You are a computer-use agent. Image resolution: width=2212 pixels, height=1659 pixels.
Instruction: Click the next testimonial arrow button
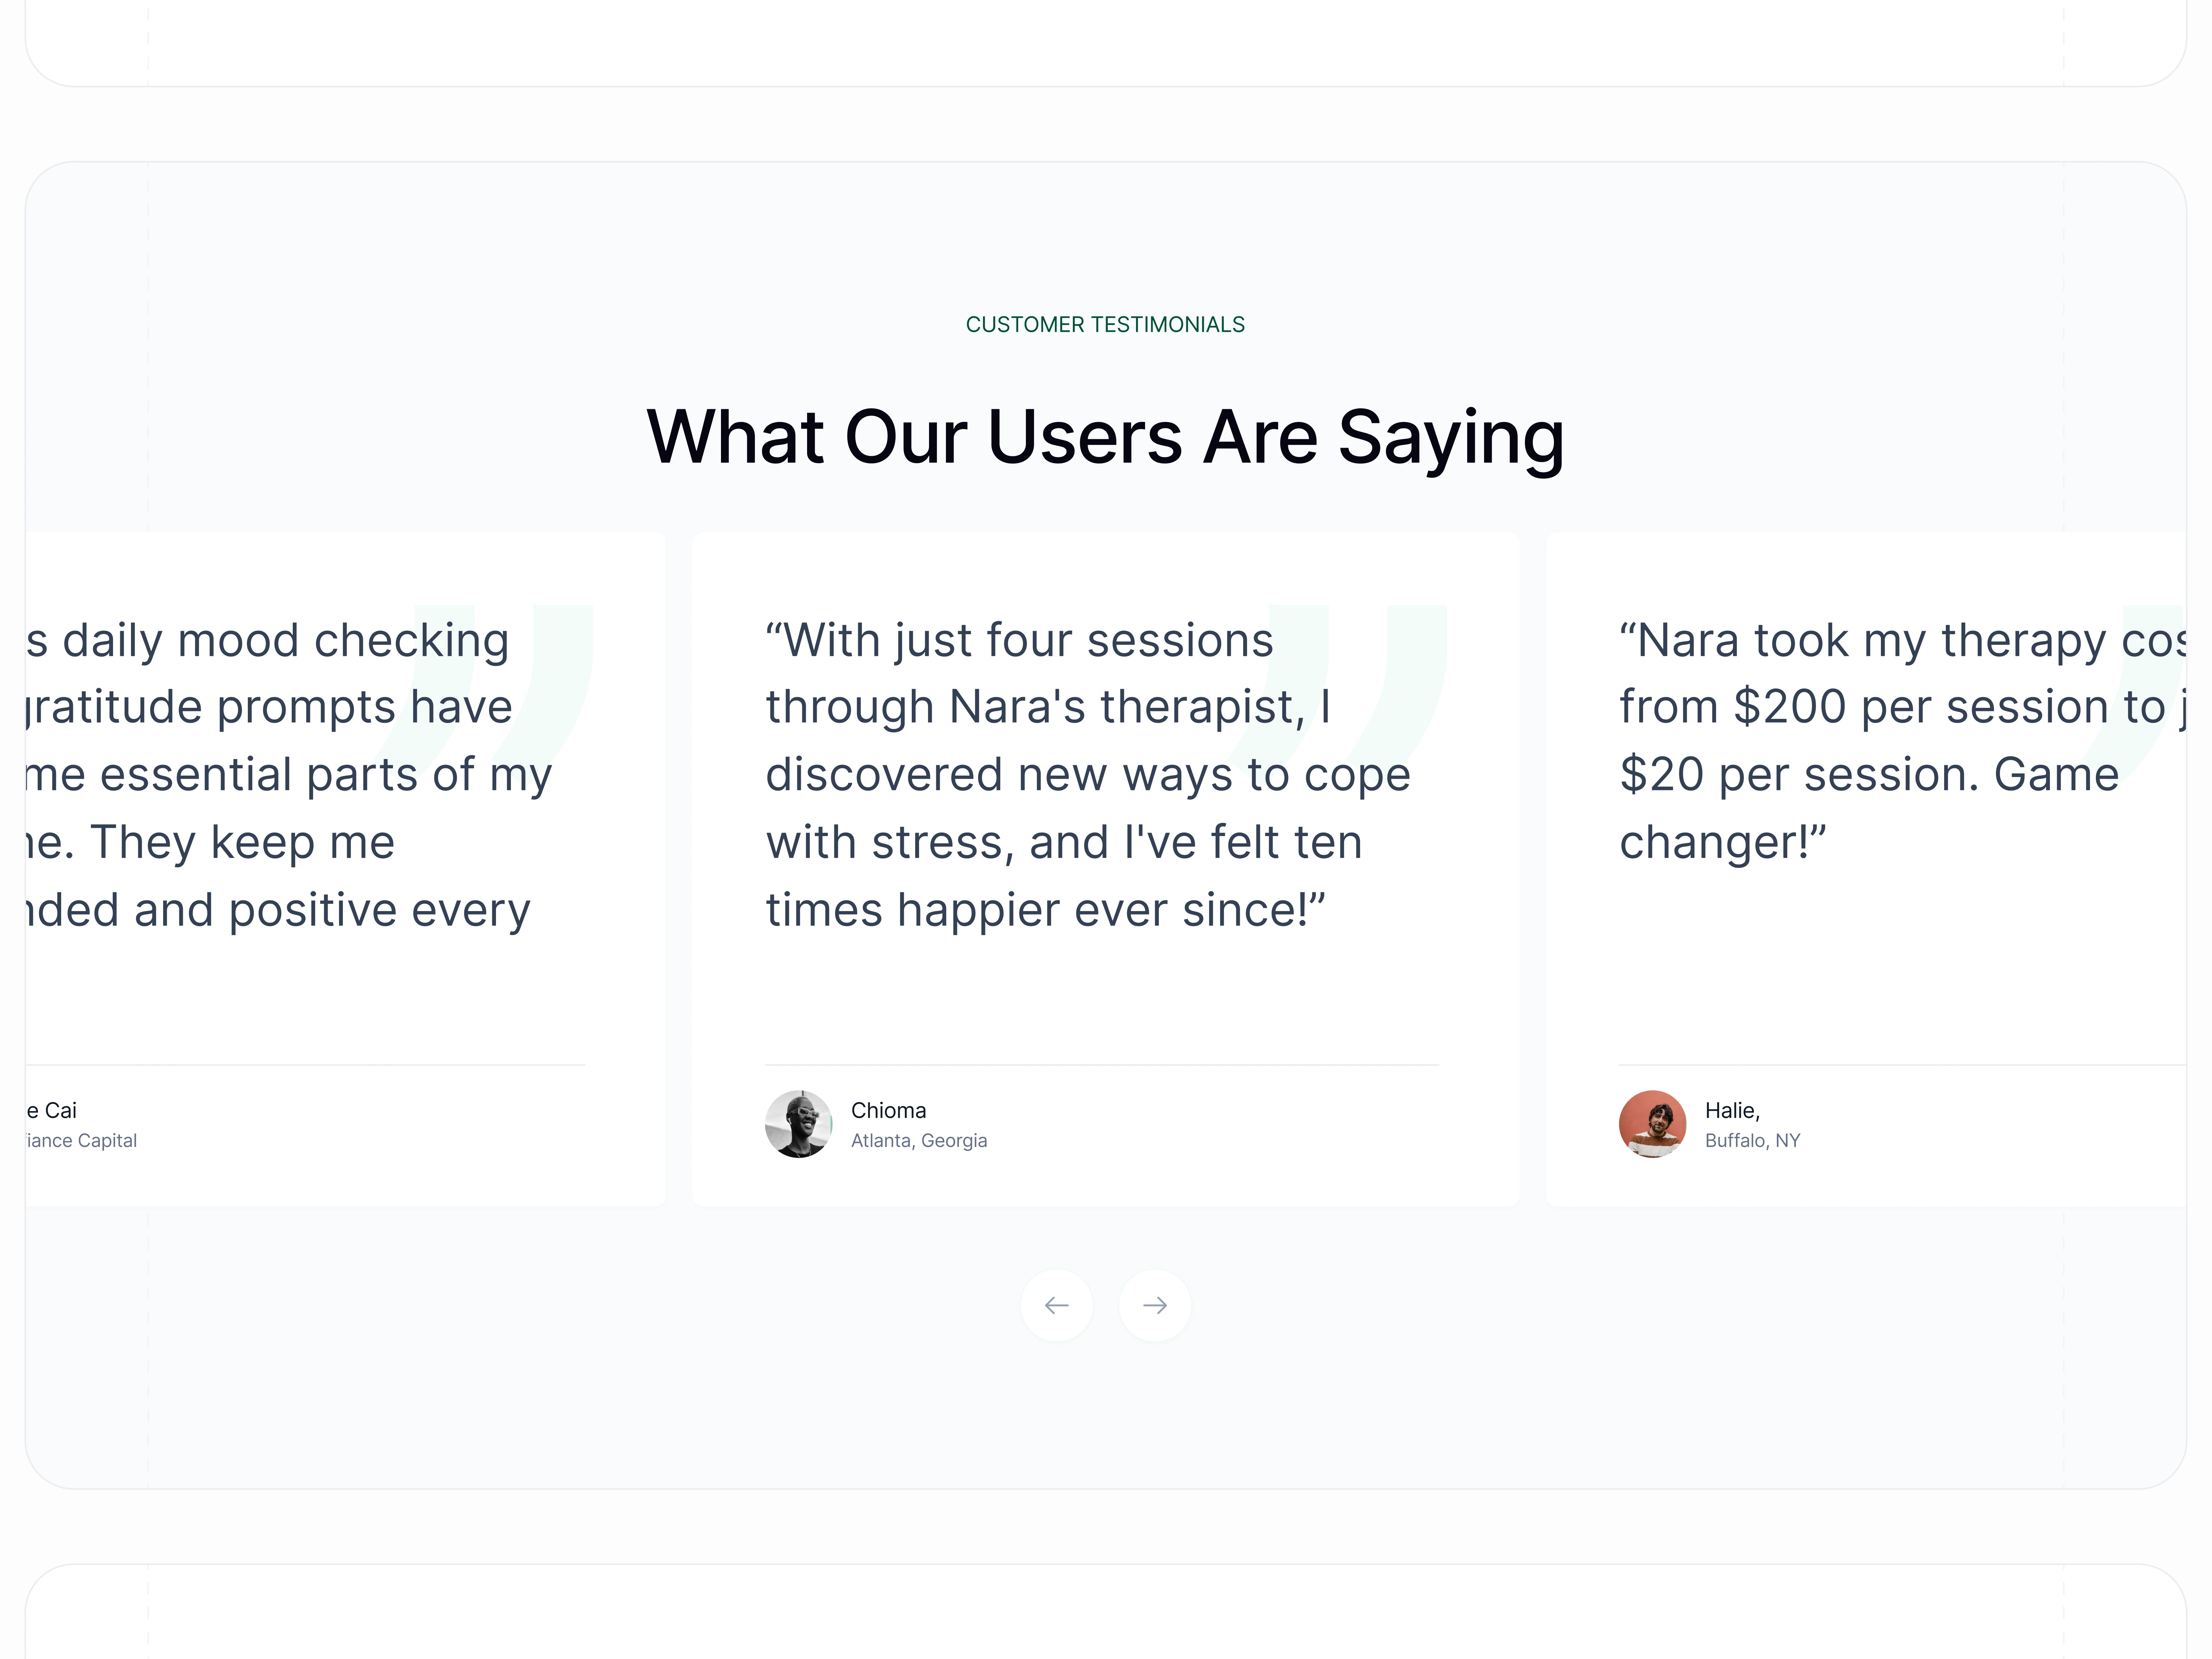coord(1154,1305)
